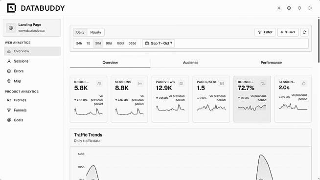Image resolution: width=320 pixels, height=180 pixels.
Task: Click the 1.5 pages per session value
Action: (201, 88)
